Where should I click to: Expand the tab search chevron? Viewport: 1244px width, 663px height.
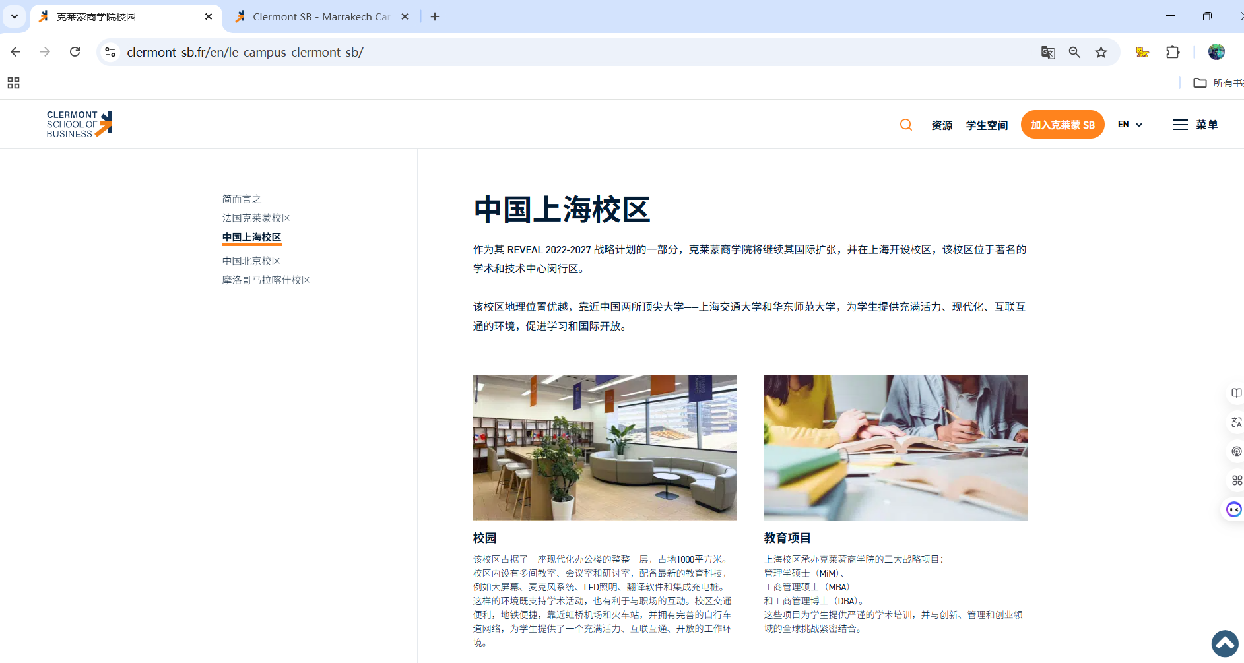click(14, 16)
